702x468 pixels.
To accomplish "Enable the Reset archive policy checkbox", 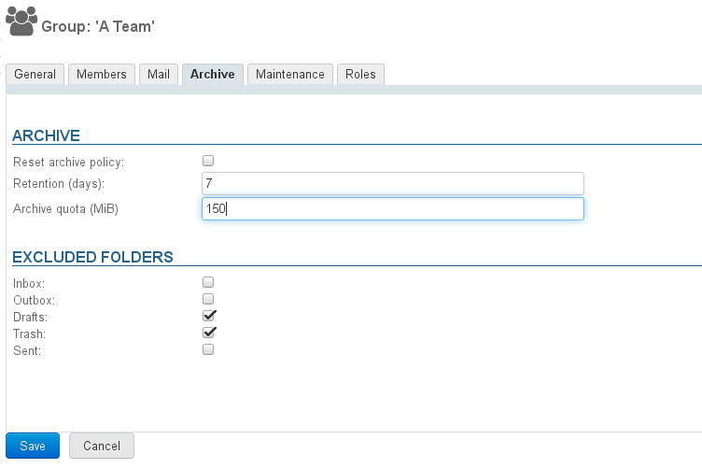I will click(208, 161).
